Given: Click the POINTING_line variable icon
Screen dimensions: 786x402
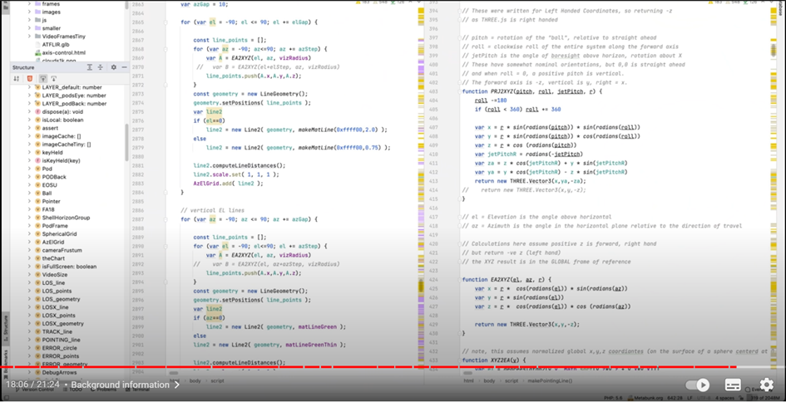Looking at the screenshot, I should click(37, 340).
